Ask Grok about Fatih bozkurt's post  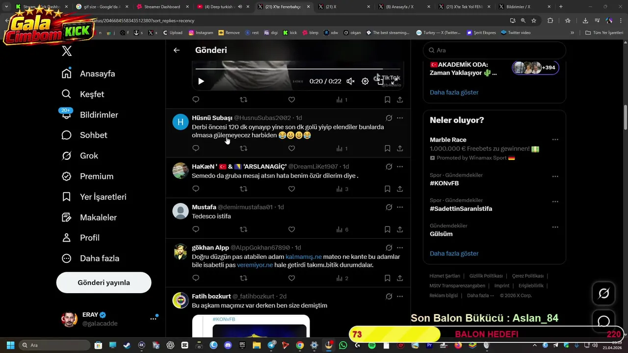(x=389, y=297)
